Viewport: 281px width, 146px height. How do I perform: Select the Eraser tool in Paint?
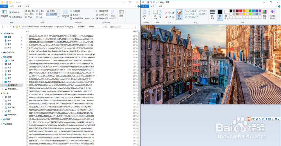166,17
